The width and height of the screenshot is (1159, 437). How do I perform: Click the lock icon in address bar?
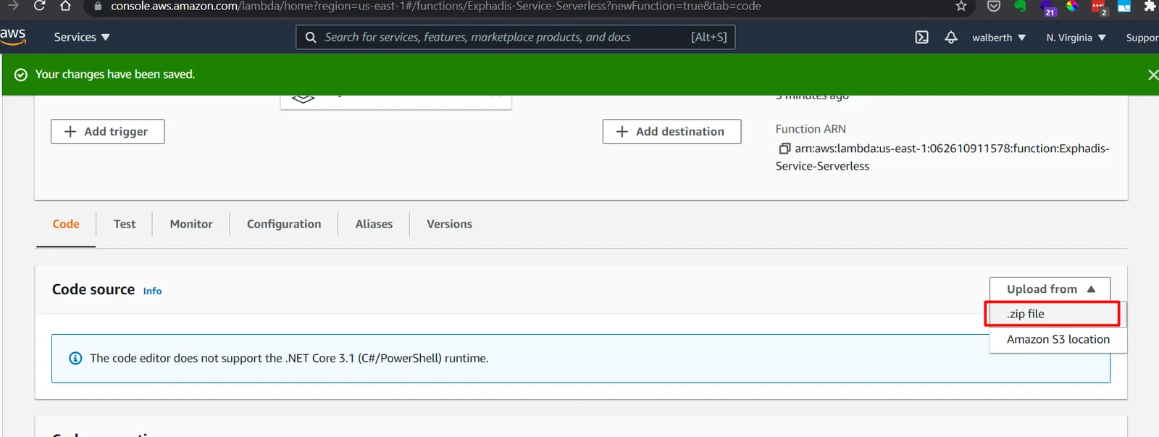tap(98, 6)
